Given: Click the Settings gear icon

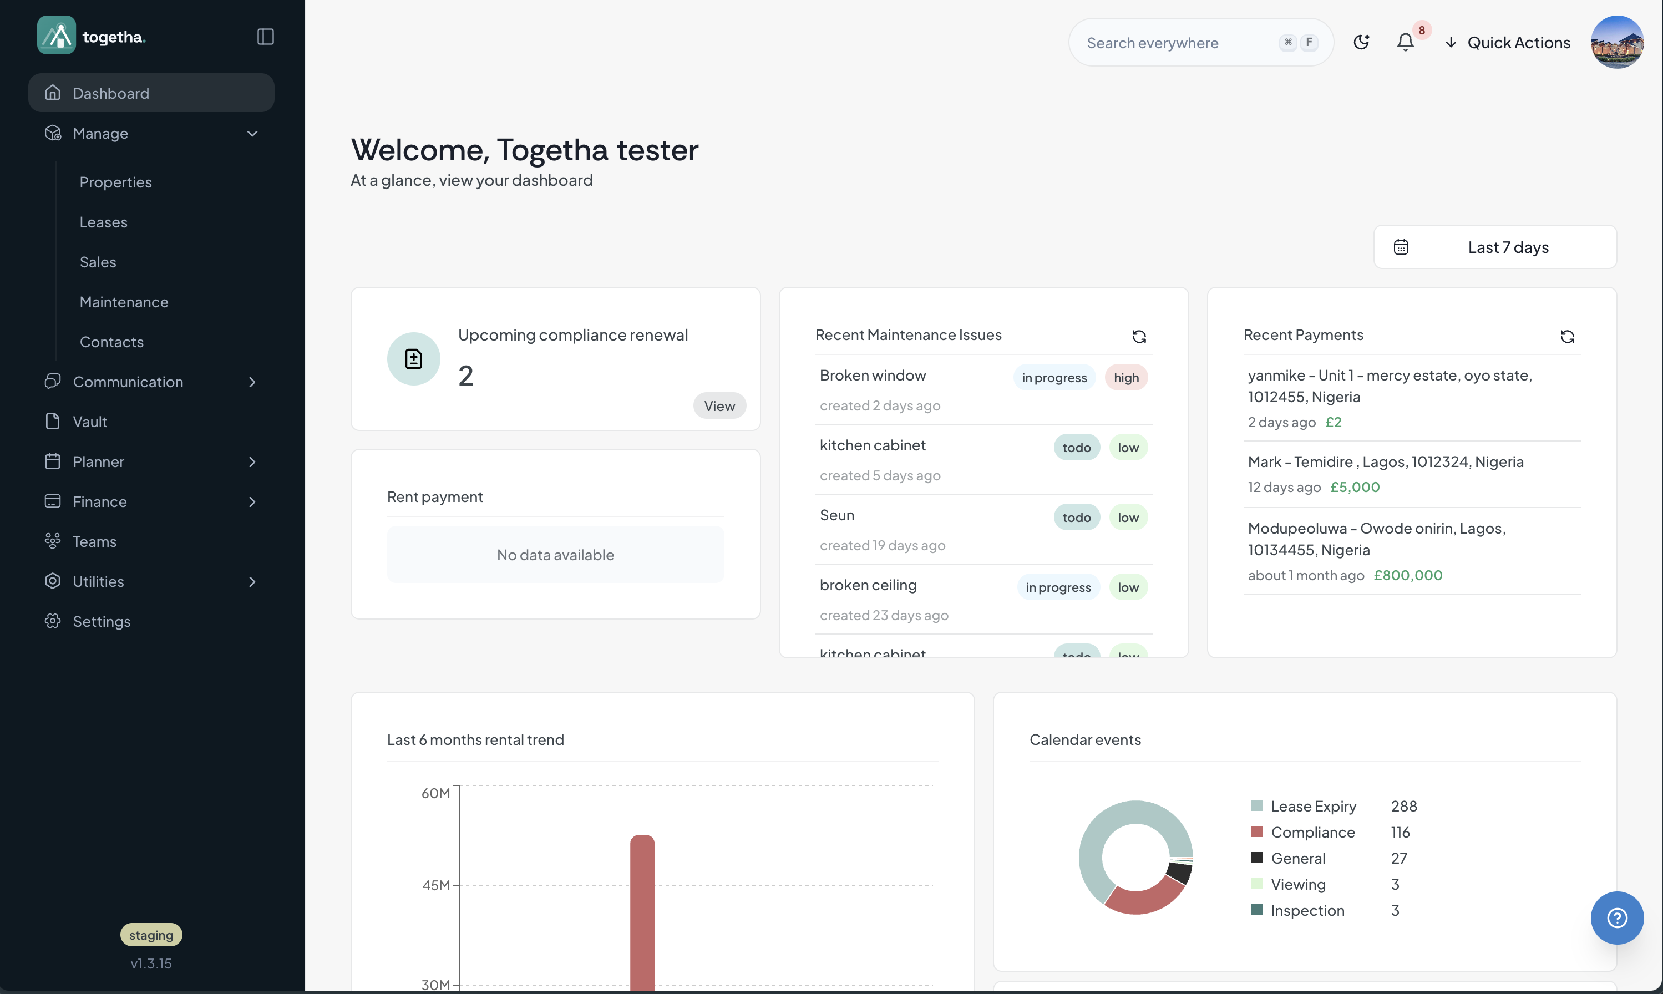Looking at the screenshot, I should [52, 621].
